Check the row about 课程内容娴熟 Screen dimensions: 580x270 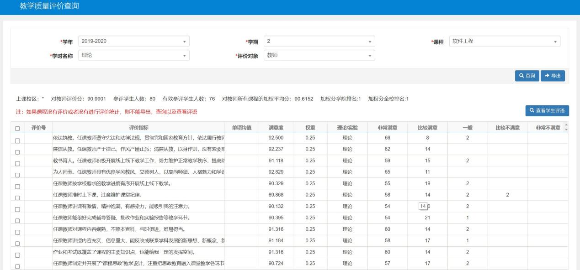tap(17, 232)
